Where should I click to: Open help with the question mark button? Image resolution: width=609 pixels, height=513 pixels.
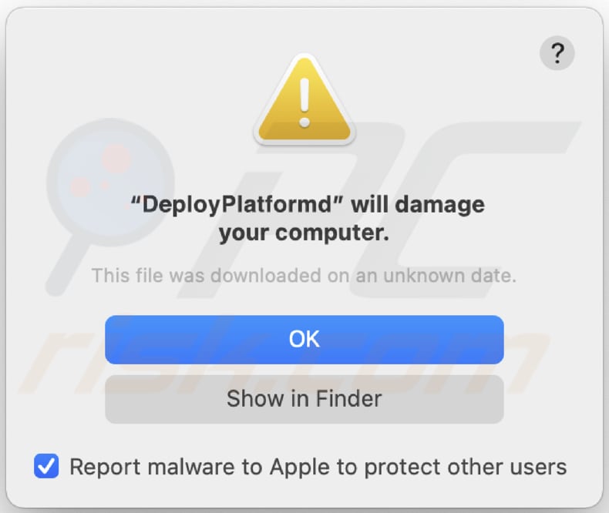point(557,55)
